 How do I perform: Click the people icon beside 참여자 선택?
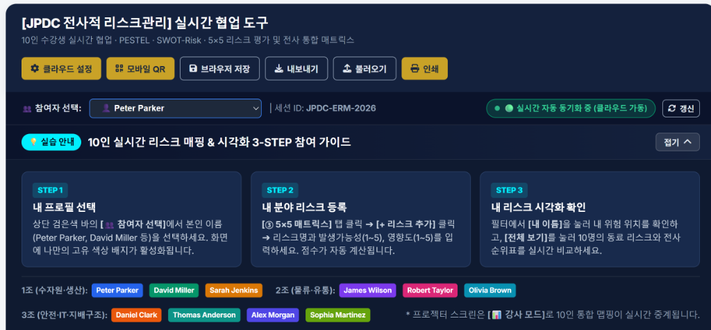point(27,109)
